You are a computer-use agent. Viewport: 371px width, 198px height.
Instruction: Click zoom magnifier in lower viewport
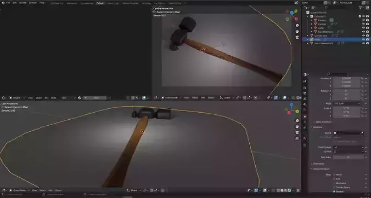297,121
